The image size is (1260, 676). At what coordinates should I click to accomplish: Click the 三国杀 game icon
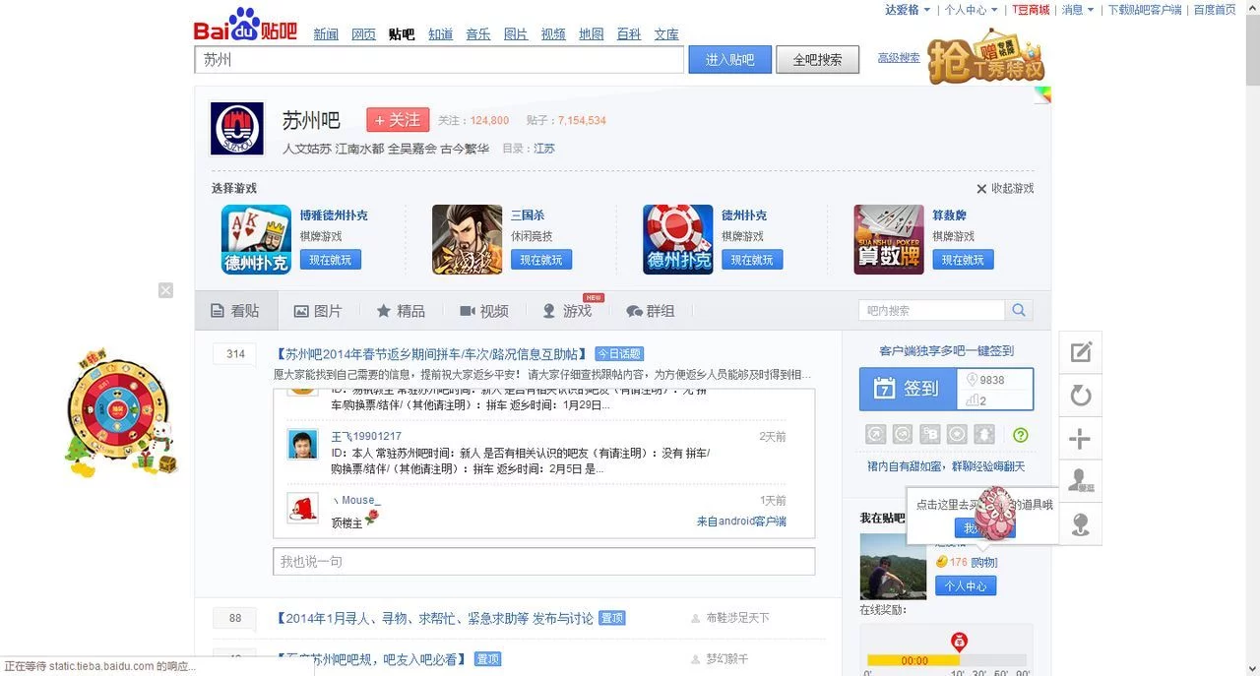pyautogui.click(x=467, y=239)
